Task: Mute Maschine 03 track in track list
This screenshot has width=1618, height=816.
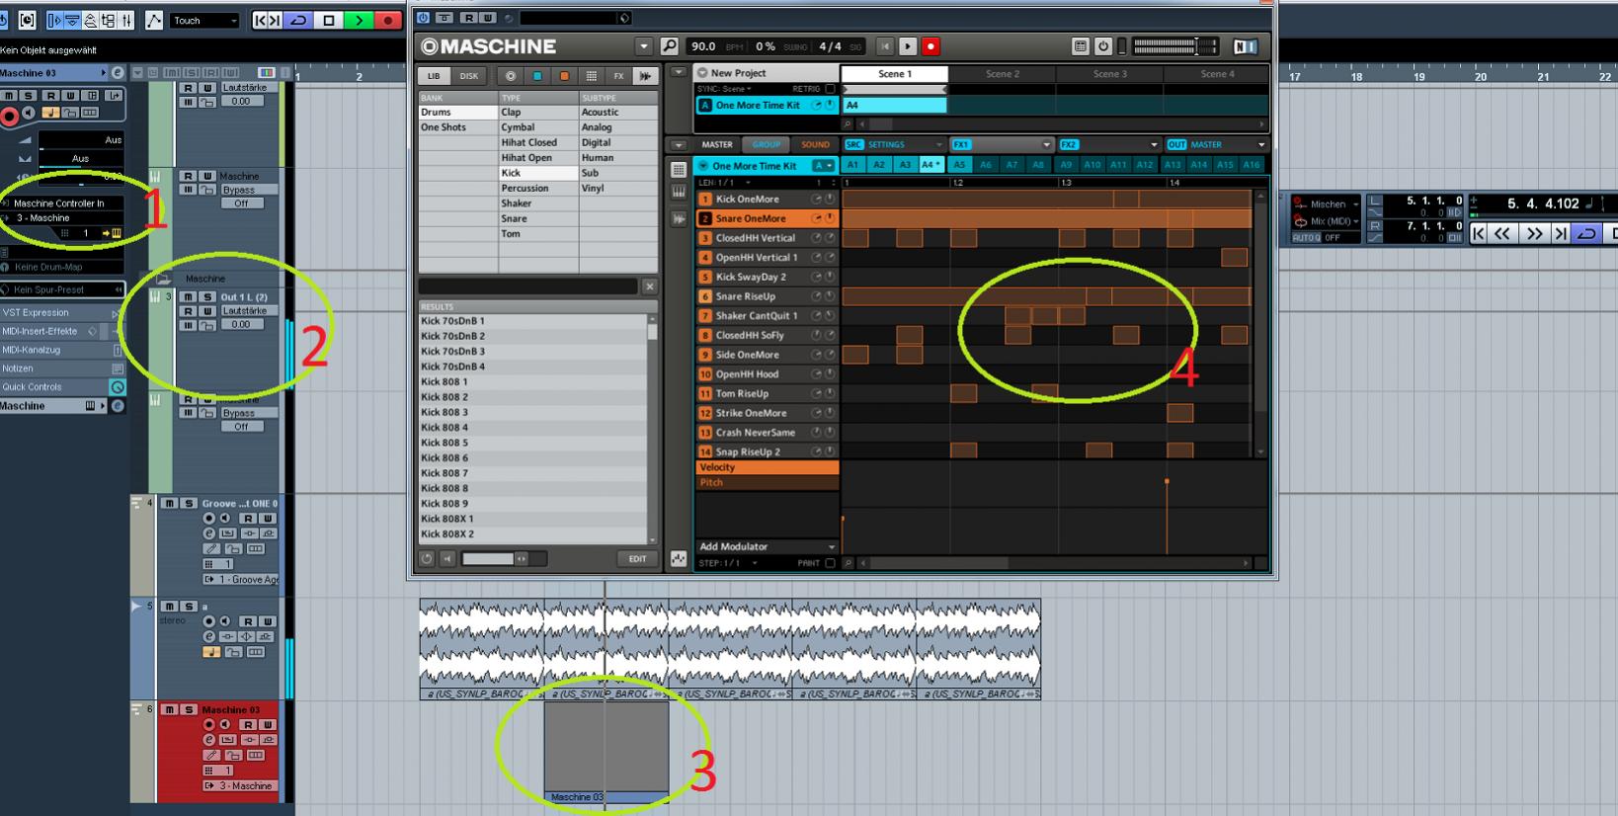Action: point(170,709)
